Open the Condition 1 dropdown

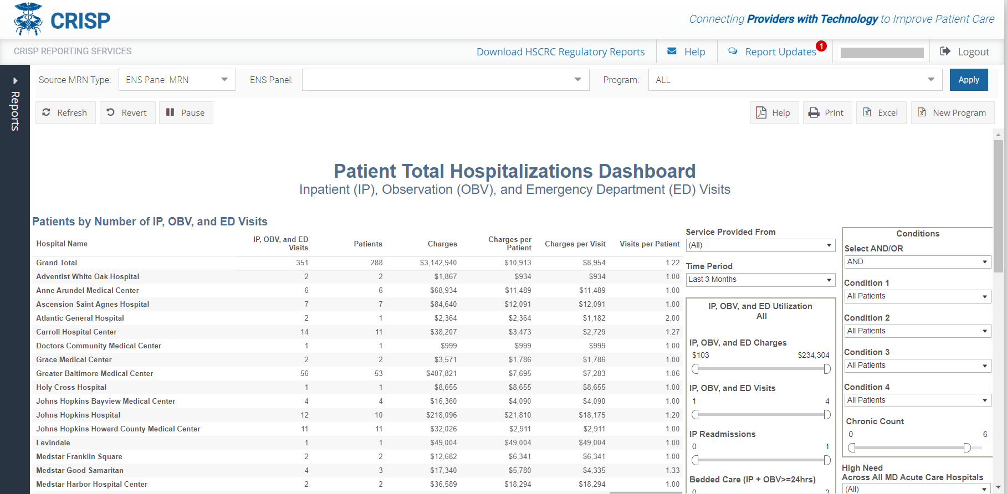(918, 296)
